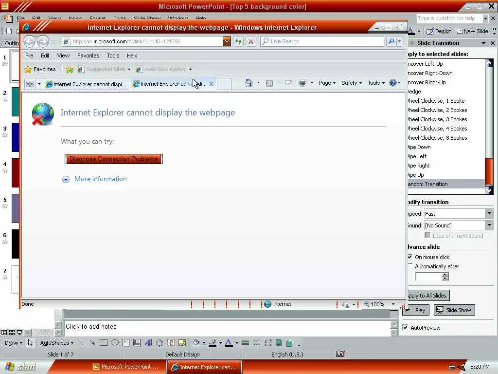Open the IE File menu

pyautogui.click(x=29, y=56)
